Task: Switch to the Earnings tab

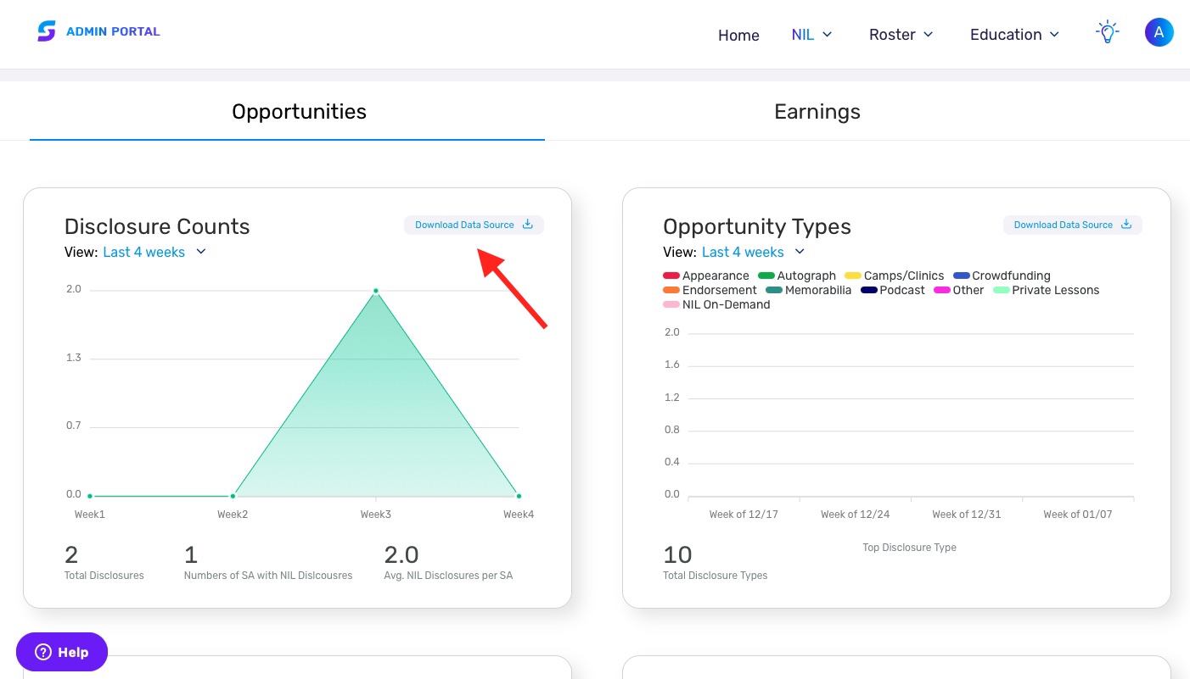Action: point(817,112)
